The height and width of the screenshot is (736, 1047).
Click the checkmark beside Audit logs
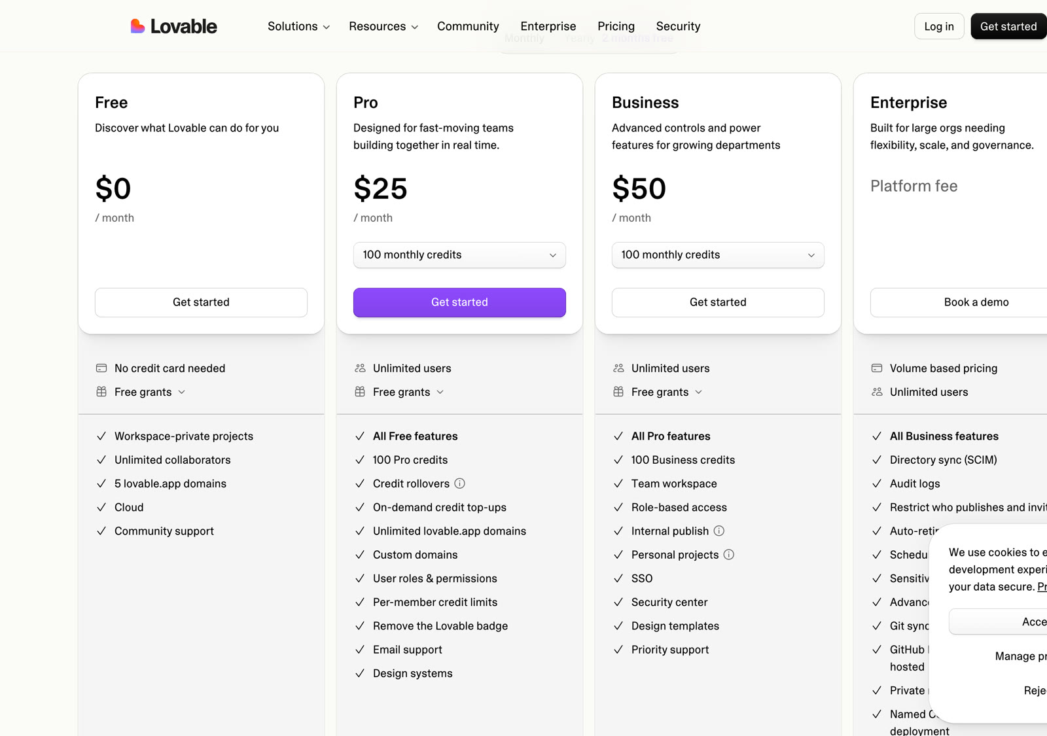877,483
